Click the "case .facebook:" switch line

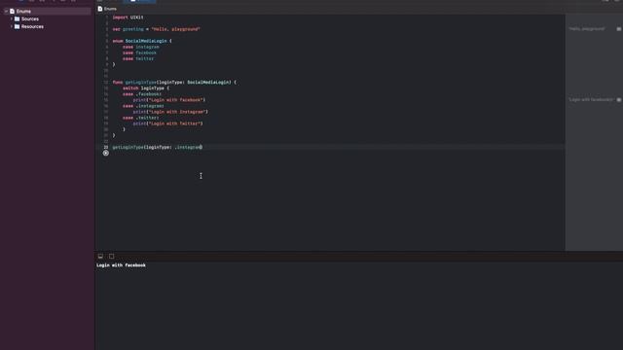(142, 94)
